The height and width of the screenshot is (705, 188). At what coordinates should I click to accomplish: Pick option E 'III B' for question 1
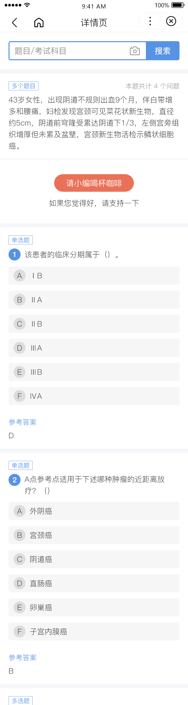(94, 372)
